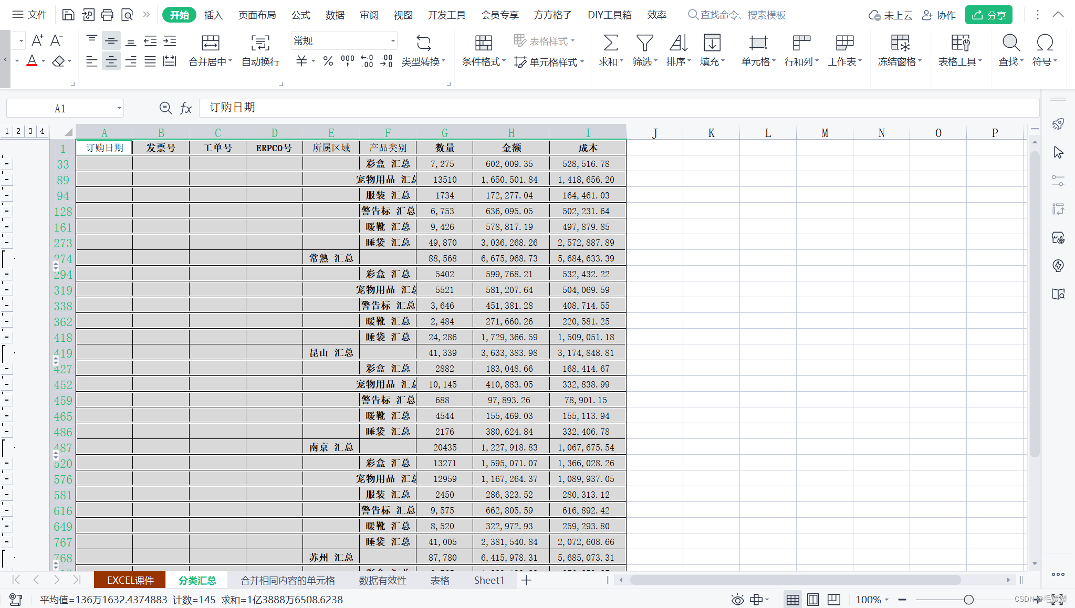Click the Type Conversion (类型转换) icon

(x=423, y=43)
